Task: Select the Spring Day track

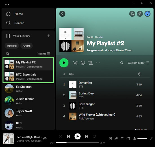Action: click(x=105, y=95)
